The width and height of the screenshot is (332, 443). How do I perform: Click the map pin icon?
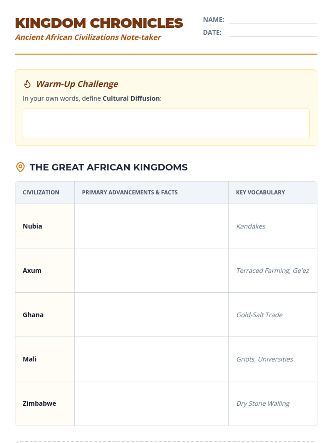20,167
